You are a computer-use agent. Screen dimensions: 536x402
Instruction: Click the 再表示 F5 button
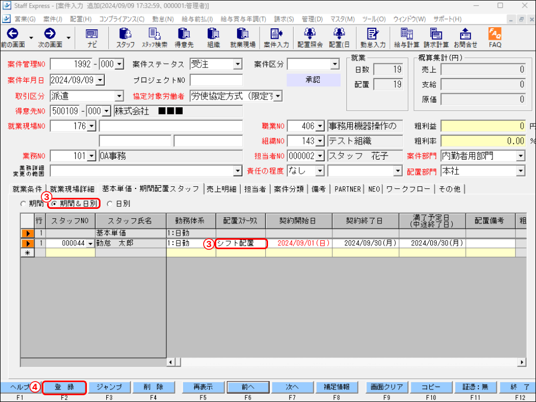point(203,387)
